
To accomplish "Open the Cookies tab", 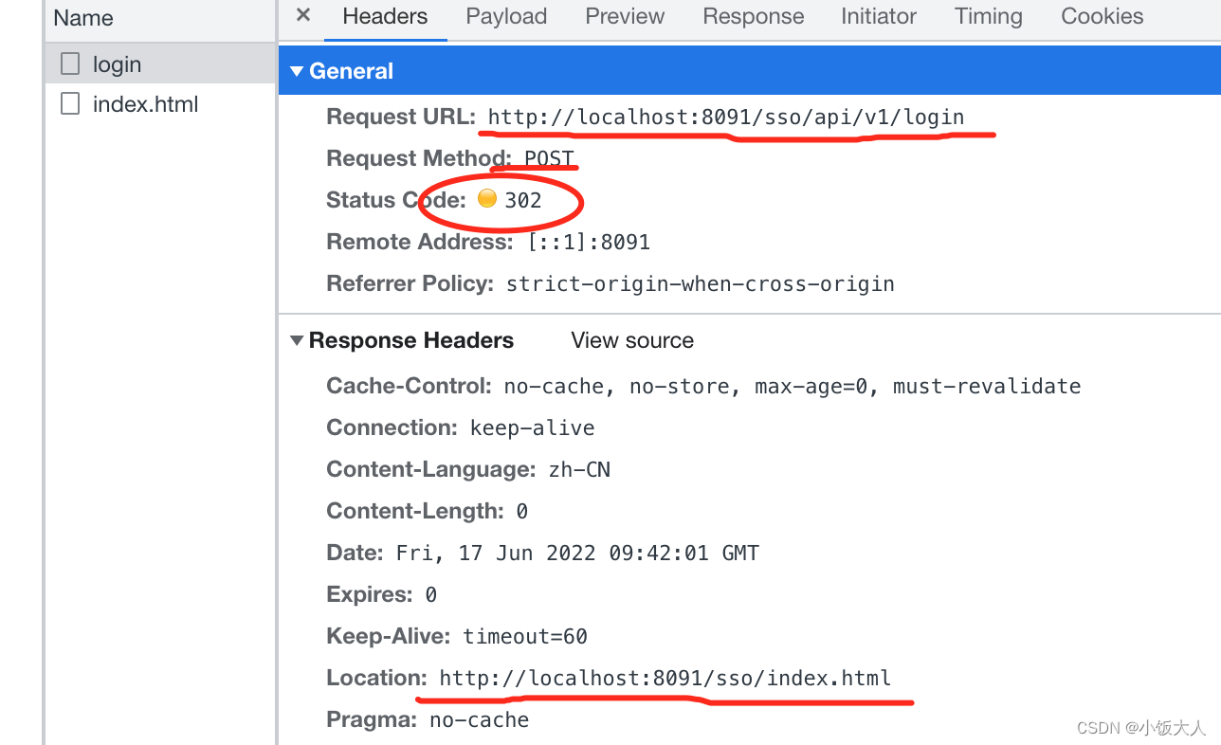I will point(1103,17).
